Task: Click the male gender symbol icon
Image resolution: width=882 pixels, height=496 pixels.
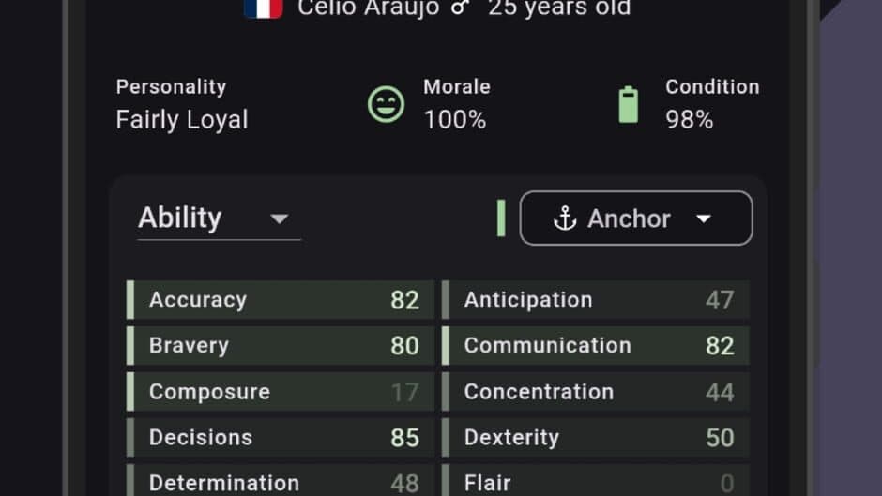Action: (459, 8)
